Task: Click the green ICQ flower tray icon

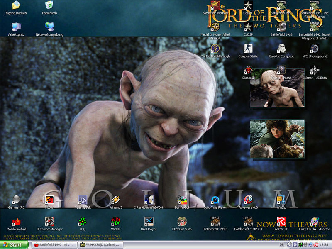Action: [300, 245]
